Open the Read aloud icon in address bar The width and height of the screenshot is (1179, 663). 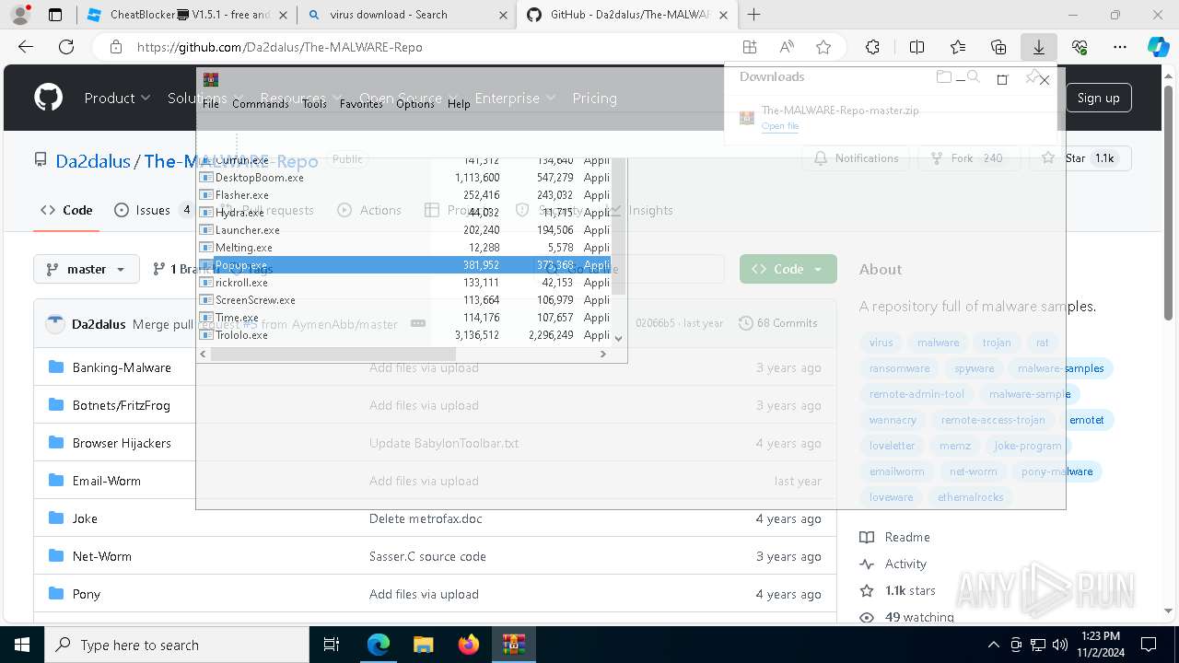tap(787, 47)
